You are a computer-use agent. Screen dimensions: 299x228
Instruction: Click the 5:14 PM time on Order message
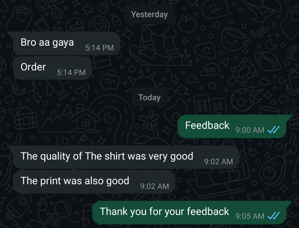pos(71,72)
